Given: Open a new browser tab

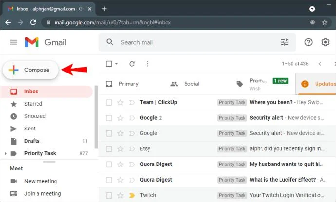Looking at the screenshot, I should [x=104, y=9].
